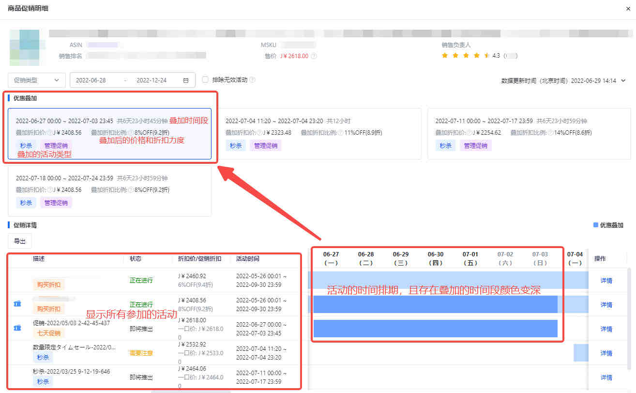The image size is (636, 393).
Task: Click the help icon beside the 售价 price
Action: point(314,56)
